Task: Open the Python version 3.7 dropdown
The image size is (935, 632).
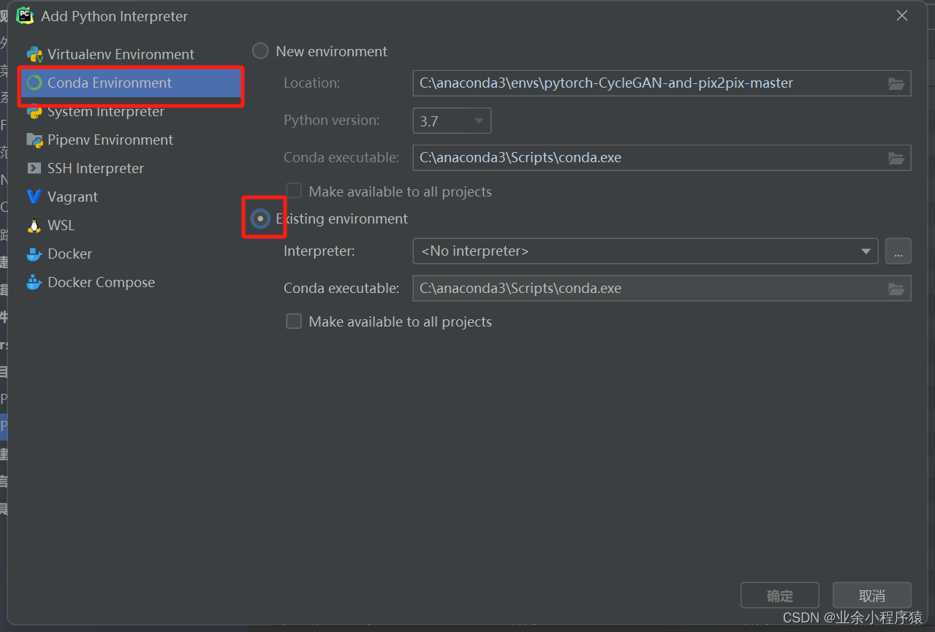Action: point(452,121)
